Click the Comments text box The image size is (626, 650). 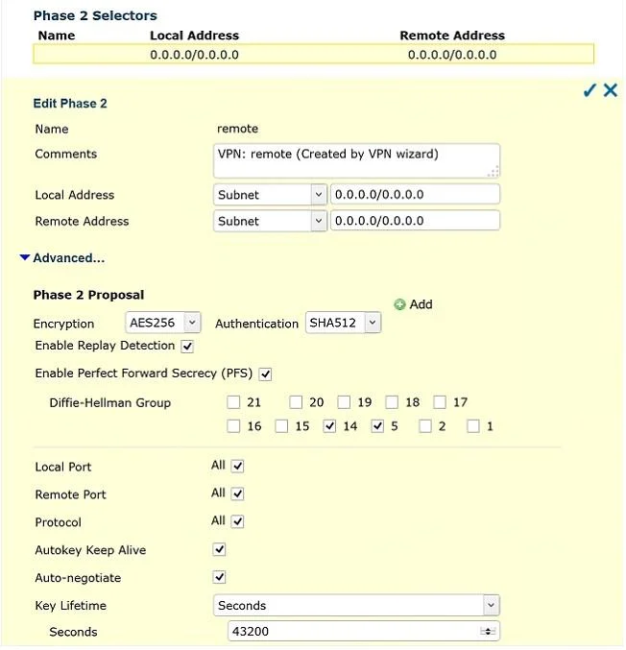[356, 160]
